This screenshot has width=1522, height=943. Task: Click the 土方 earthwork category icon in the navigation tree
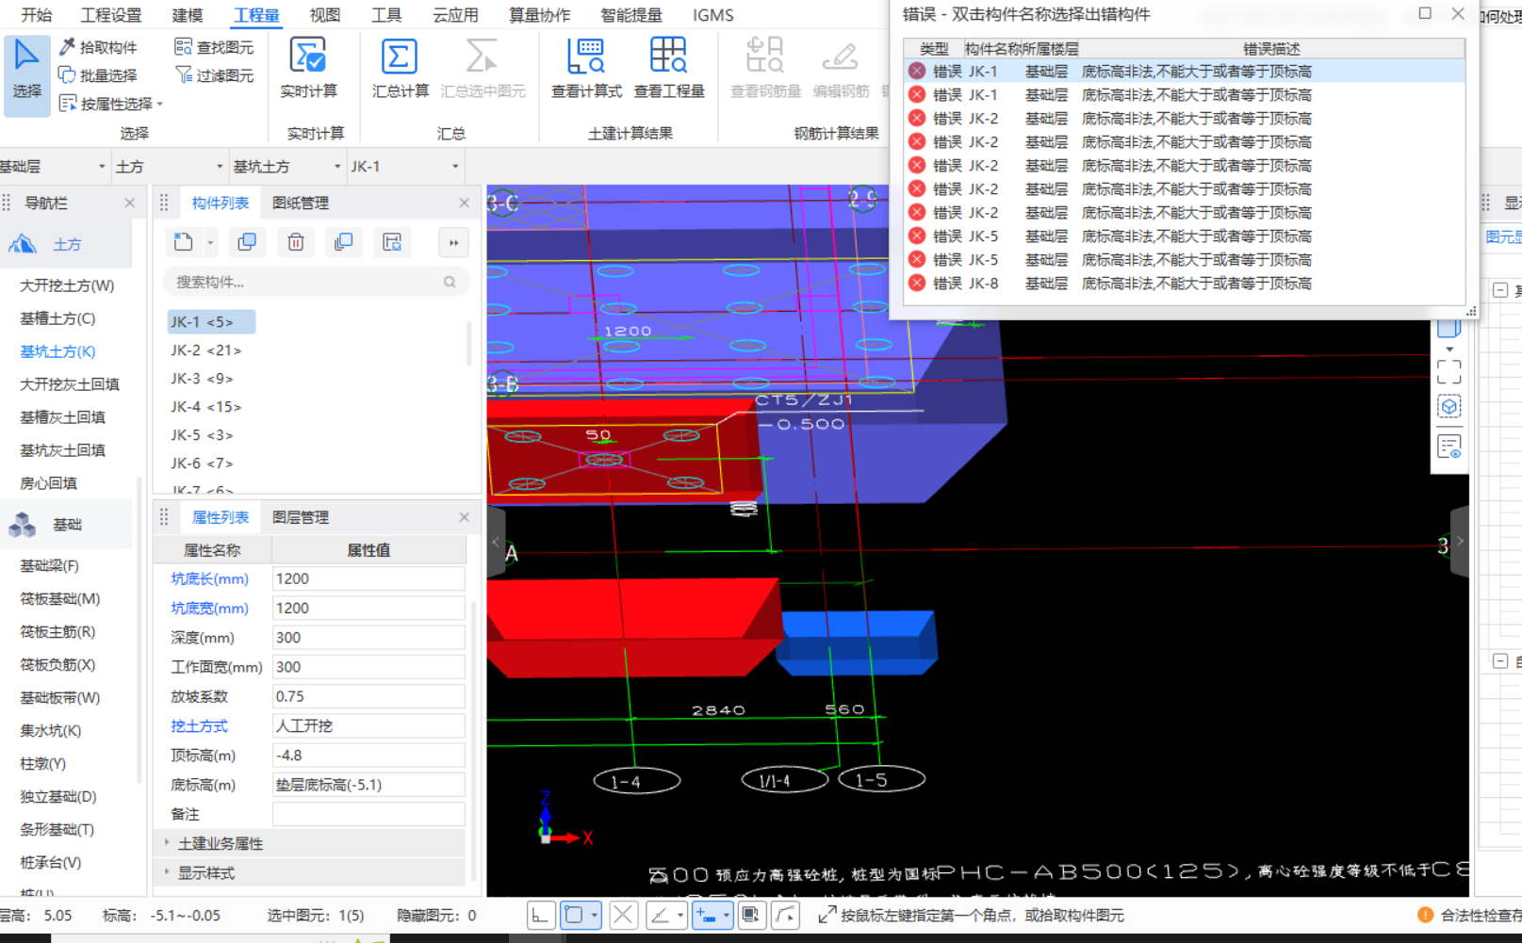23,244
